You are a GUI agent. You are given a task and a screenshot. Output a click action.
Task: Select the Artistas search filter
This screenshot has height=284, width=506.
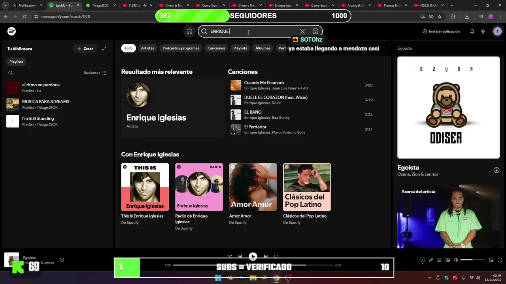click(147, 48)
